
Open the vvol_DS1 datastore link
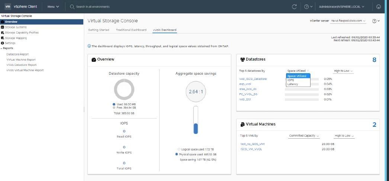(x=245, y=100)
